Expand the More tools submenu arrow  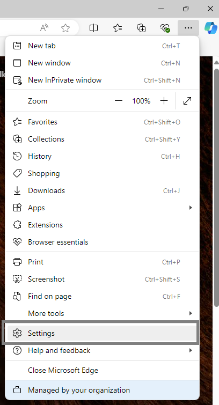[191, 313]
